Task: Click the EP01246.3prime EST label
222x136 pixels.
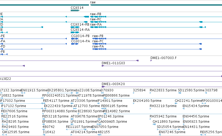Action: point(111,116)
